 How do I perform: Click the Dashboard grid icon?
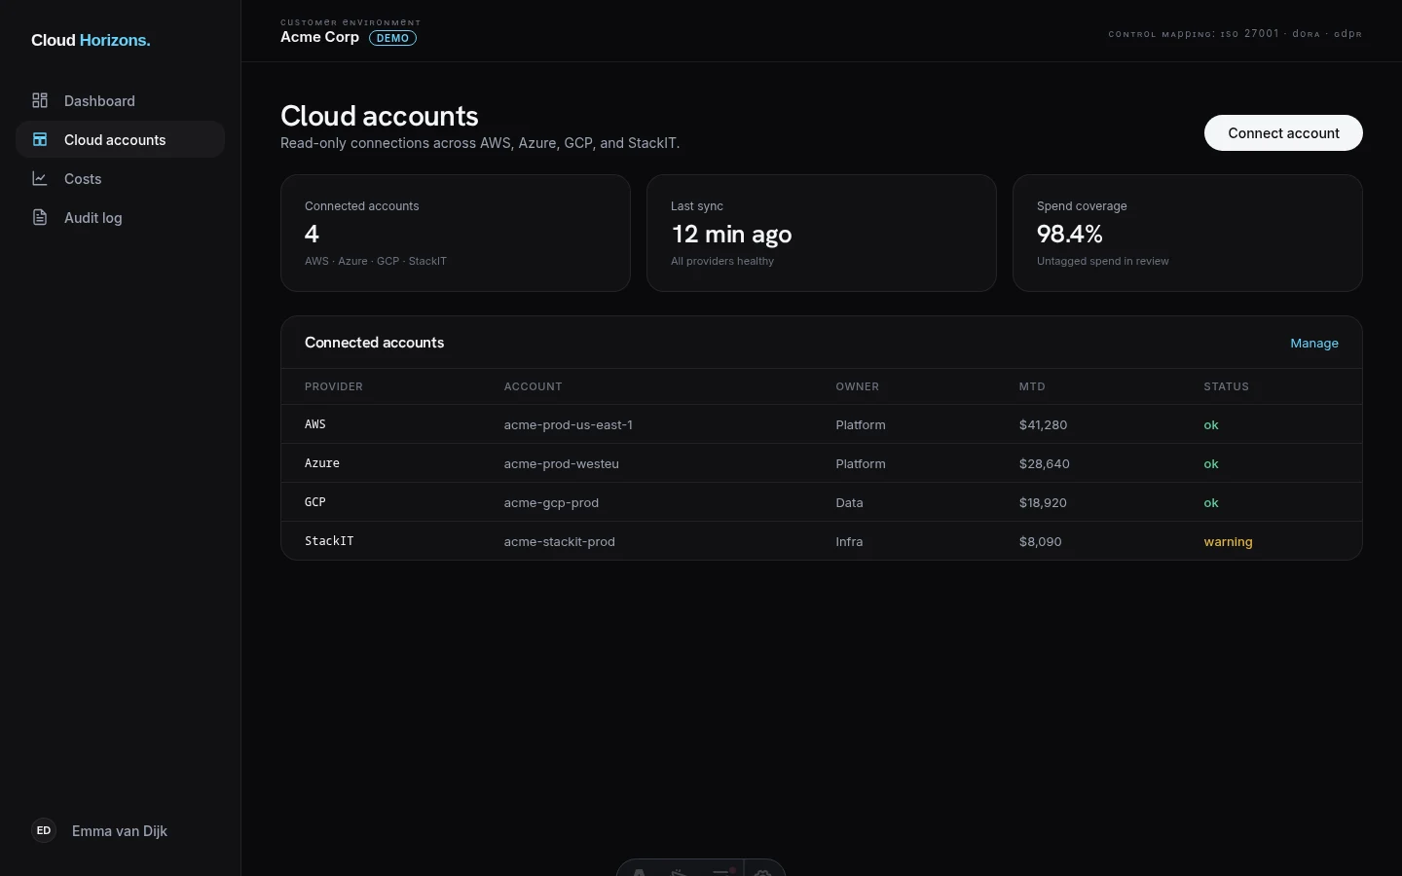[40, 100]
